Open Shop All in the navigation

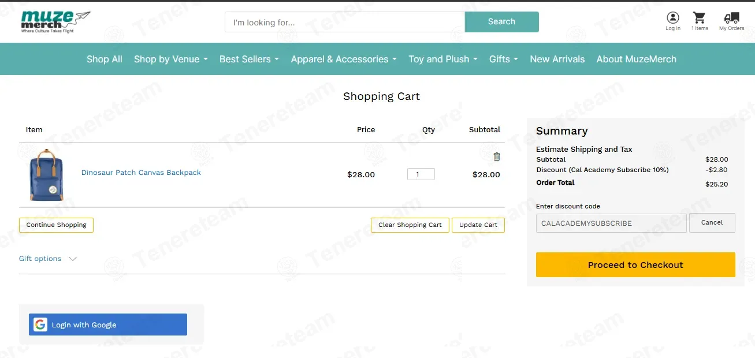(x=105, y=59)
